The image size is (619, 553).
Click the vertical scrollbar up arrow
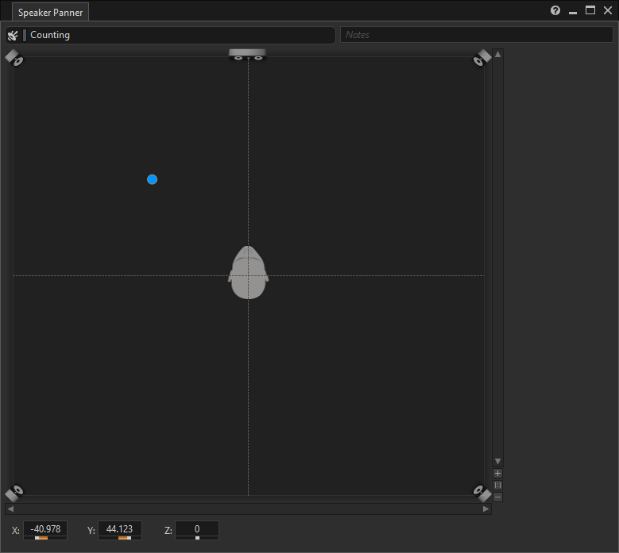497,55
